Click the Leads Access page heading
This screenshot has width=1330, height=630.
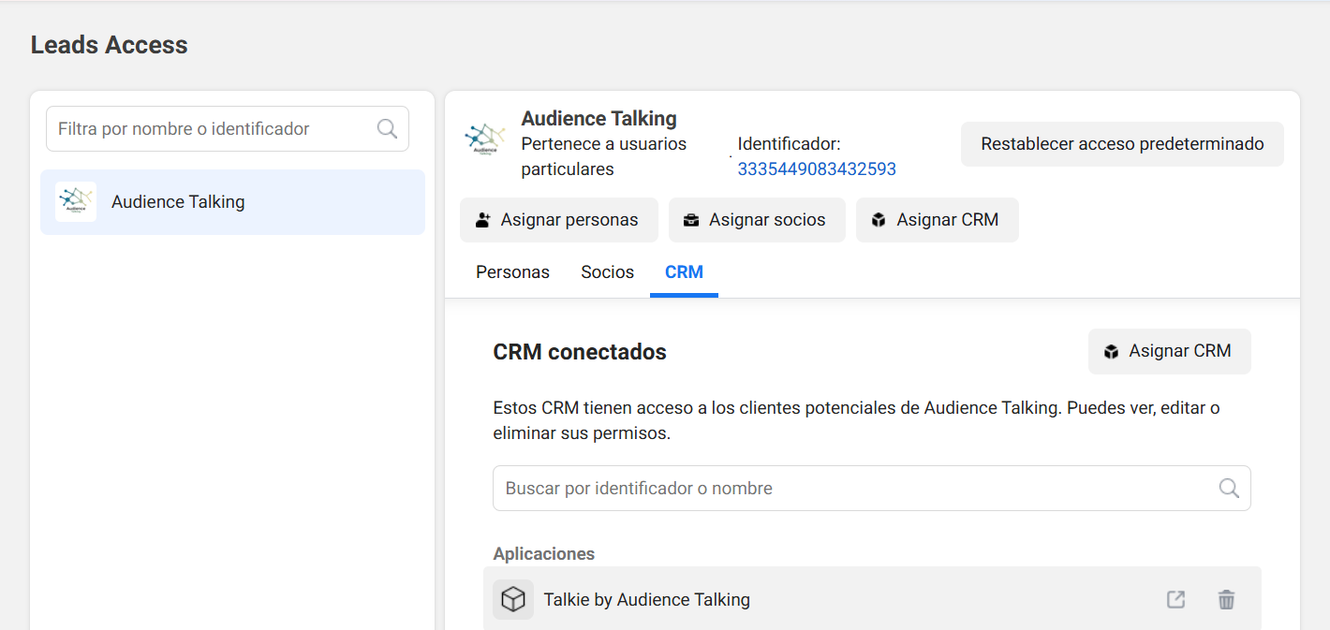(x=110, y=45)
